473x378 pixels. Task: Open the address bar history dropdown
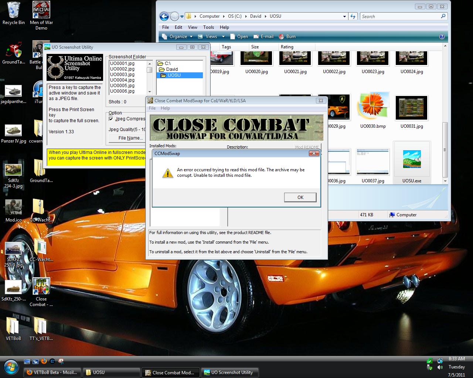click(344, 16)
